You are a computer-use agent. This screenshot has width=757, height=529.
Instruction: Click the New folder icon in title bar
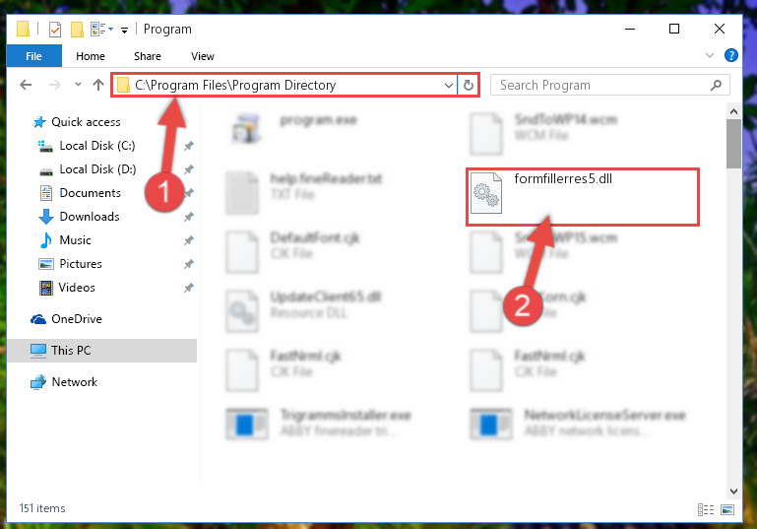[x=77, y=30]
